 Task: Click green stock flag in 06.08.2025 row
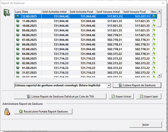click(154, 45)
